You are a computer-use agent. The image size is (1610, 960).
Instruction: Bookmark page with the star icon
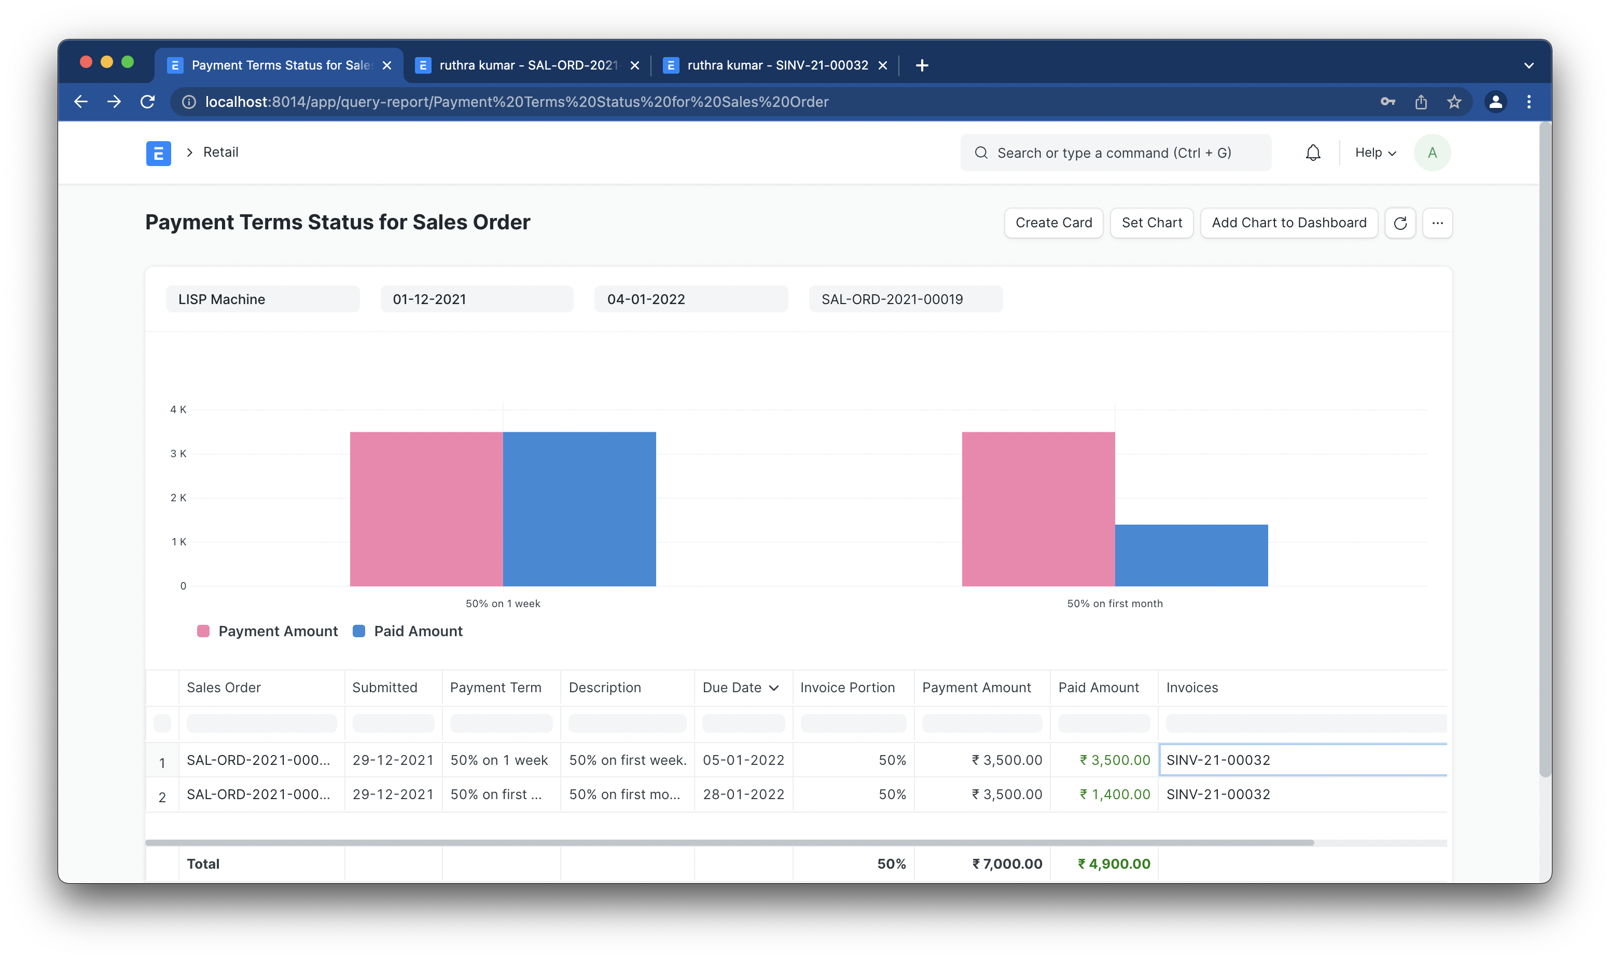click(1454, 102)
